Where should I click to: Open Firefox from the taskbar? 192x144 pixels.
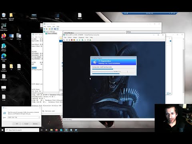[56, 130]
